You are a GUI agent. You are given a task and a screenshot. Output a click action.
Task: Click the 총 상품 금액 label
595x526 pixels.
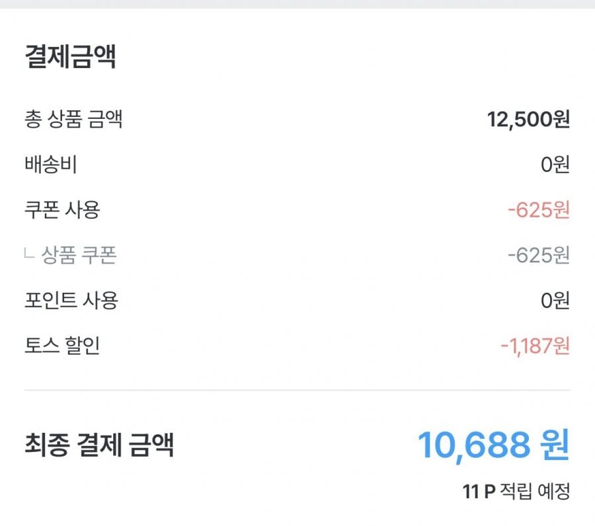click(73, 120)
